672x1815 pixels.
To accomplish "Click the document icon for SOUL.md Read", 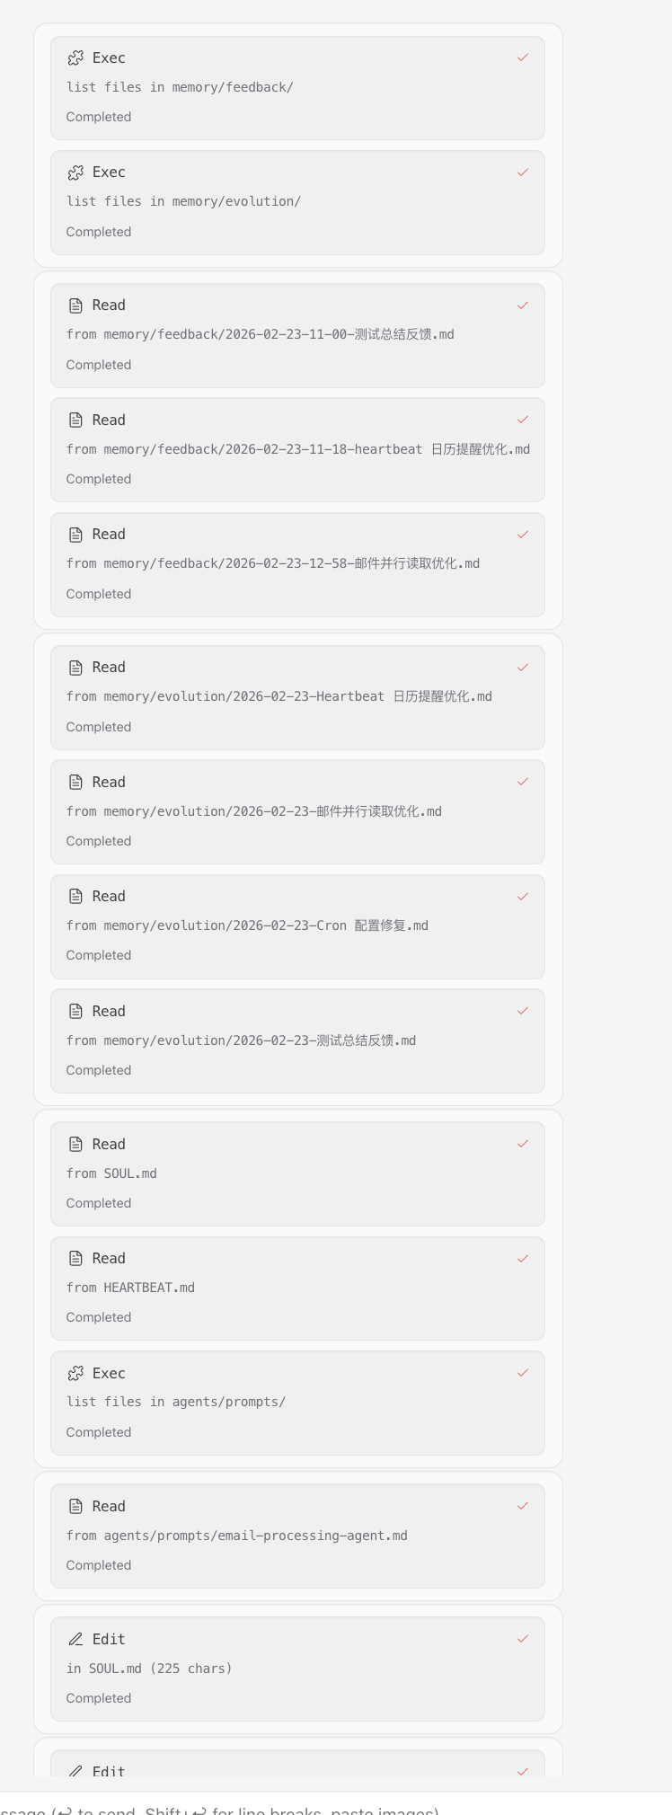I will tap(76, 1145).
